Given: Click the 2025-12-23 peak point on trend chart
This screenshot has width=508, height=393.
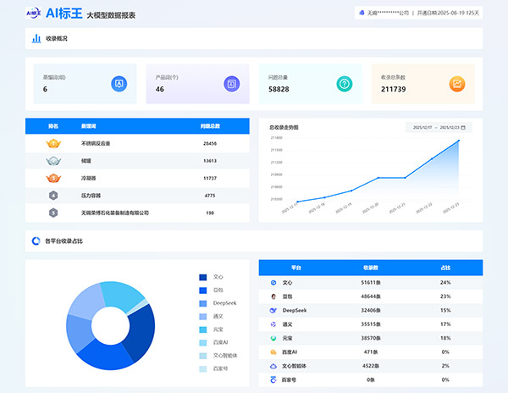Looking at the screenshot, I should coord(459,140).
